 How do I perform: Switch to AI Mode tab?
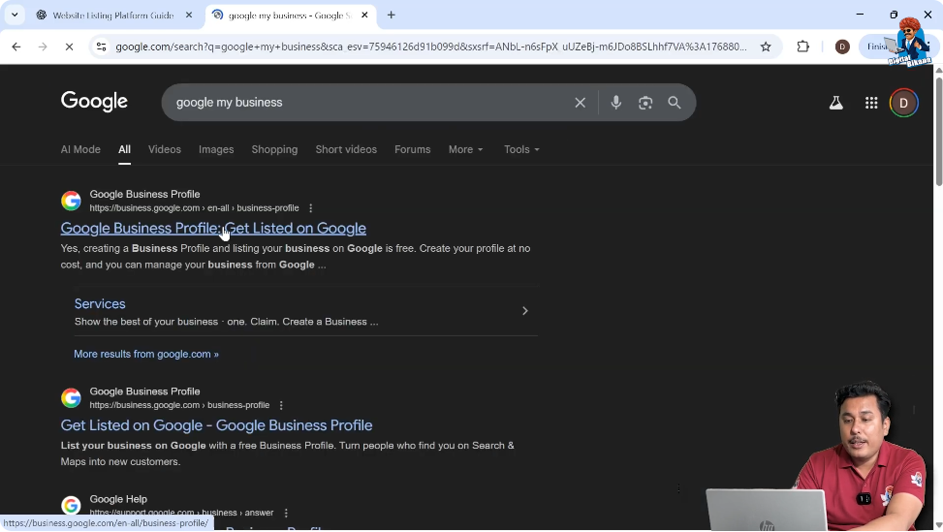click(x=80, y=149)
